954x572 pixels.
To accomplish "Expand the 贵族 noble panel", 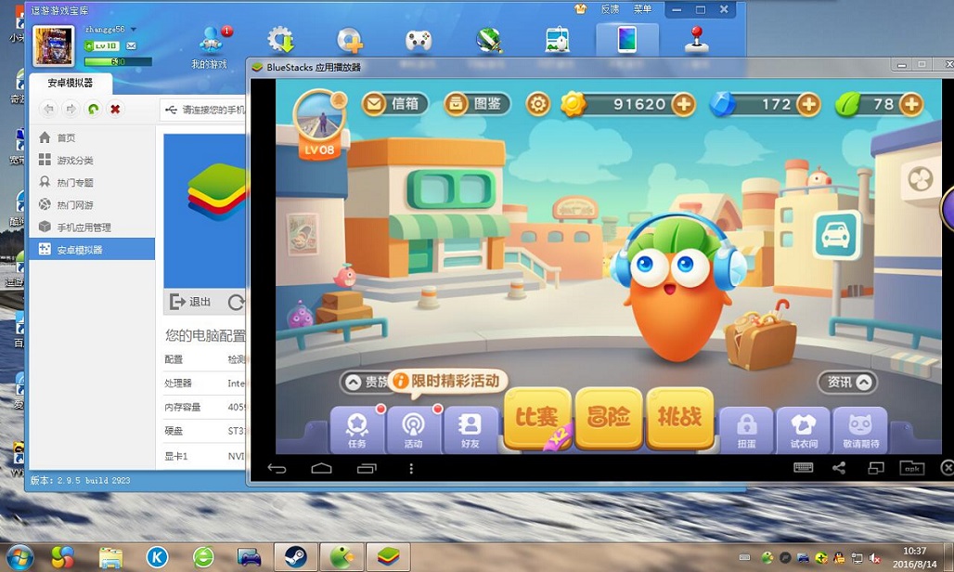I will click(365, 383).
